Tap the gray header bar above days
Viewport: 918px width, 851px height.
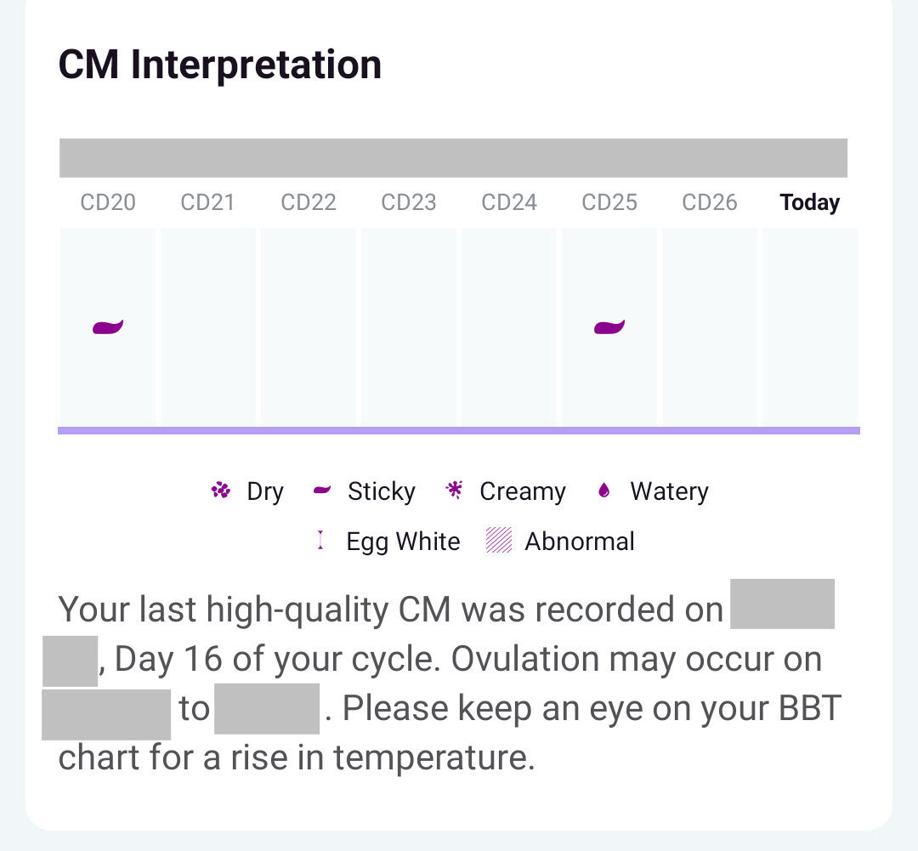[453, 158]
